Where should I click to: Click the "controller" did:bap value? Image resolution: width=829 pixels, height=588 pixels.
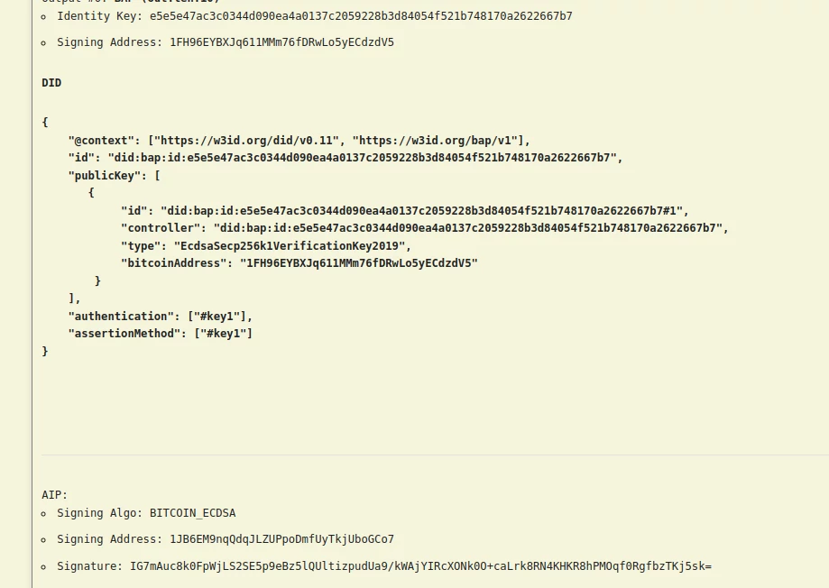pos(468,228)
